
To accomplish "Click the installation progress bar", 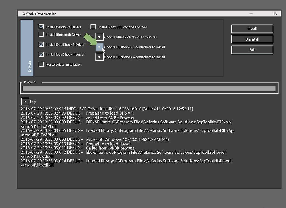I will [x=149, y=89].
